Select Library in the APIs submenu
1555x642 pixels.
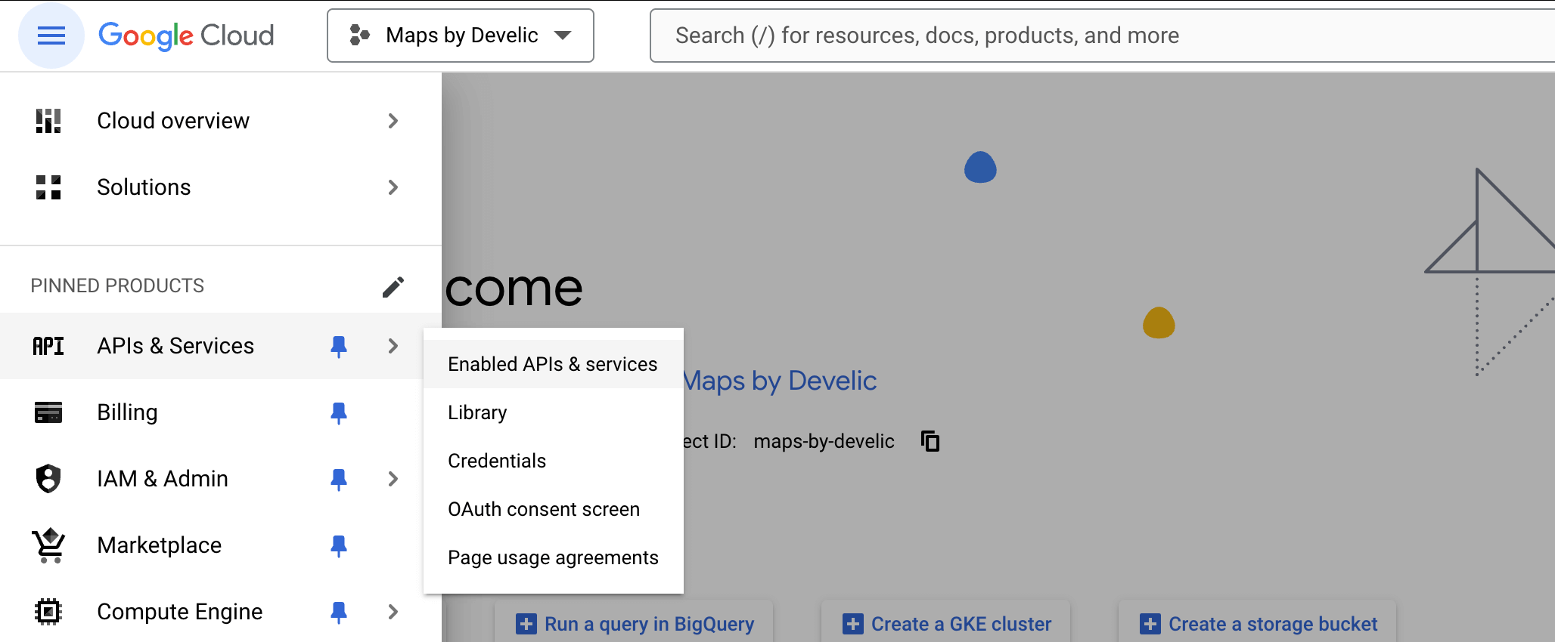tap(553, 412)
